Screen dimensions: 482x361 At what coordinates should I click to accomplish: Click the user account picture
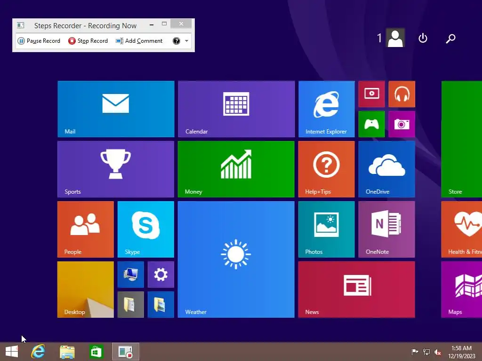[x=395, y=38]
